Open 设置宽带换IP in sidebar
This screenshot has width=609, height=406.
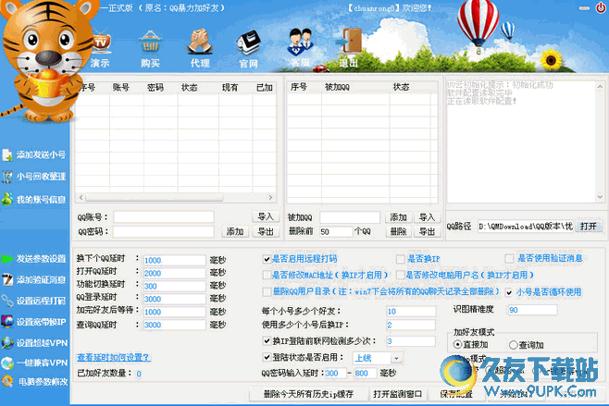(34, 322)
